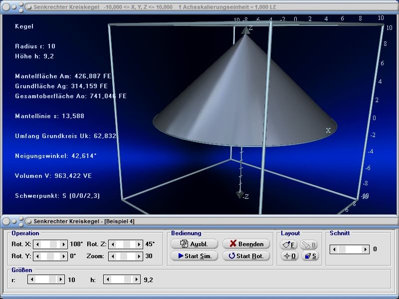Decrease Schnitt value with the left arrow

[x=334, y=249]
